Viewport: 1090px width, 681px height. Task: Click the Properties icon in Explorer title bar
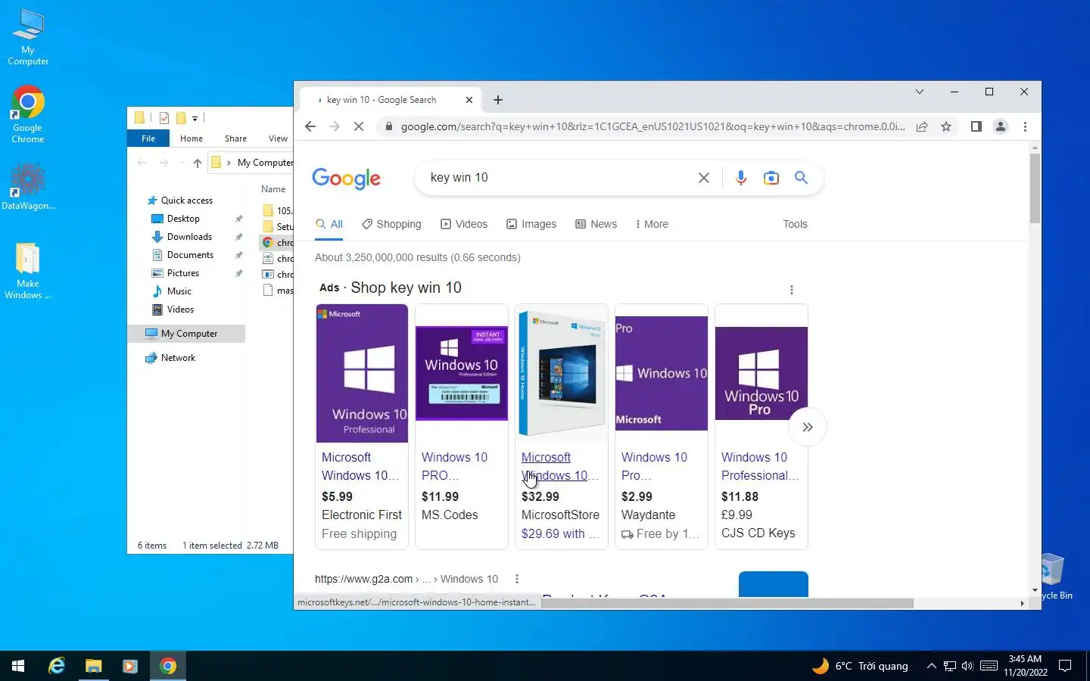[164, 117]
